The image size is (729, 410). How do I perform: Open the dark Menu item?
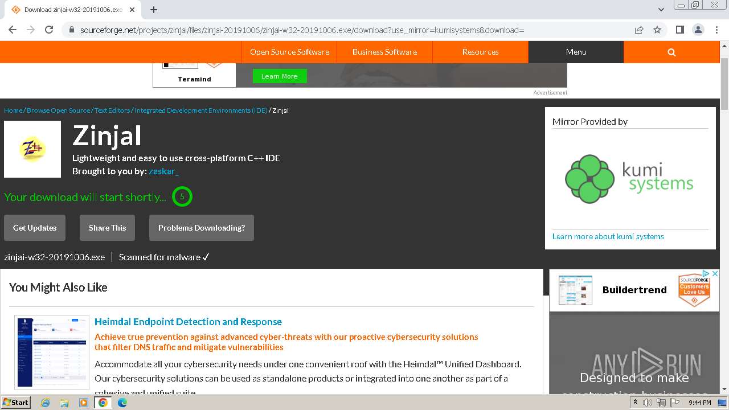pyautogui.click(x=576, y=52)
